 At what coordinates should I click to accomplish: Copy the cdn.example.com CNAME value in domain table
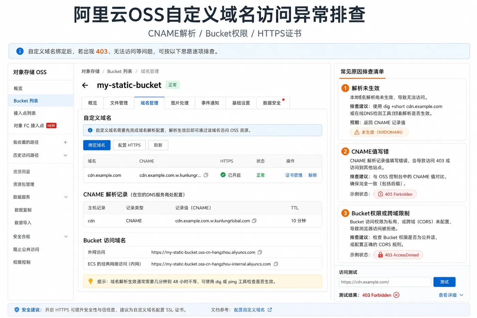tap(206, 175)
